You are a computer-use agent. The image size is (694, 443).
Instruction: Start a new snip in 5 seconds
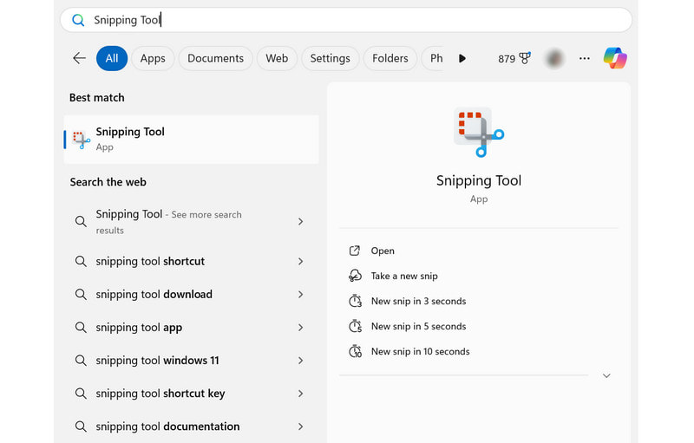point(418,326)
